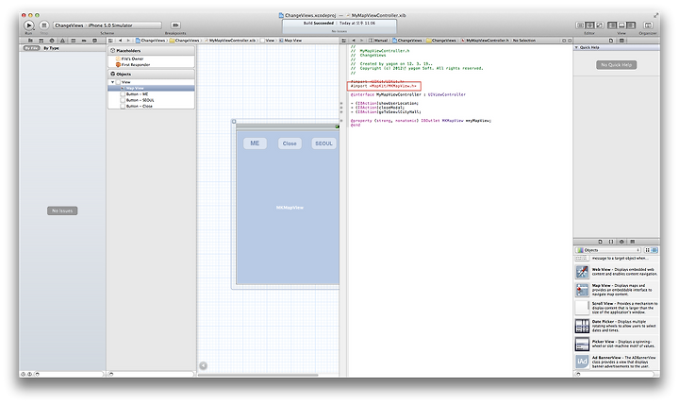Collapse the View object tree
This screenshot has height=404, width=679.
pos(112,82)
